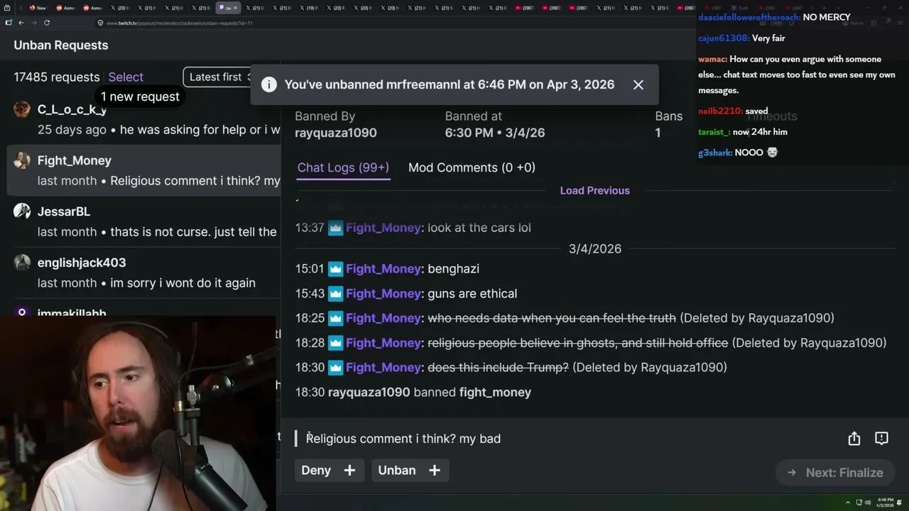Click the Next: Finalize button

pyautogui.click(x=835, y=473)
